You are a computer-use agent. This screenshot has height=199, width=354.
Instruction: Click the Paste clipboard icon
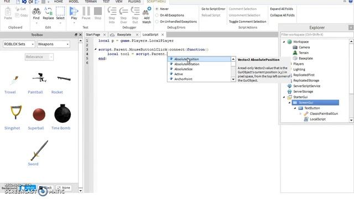tap(8, 13)
